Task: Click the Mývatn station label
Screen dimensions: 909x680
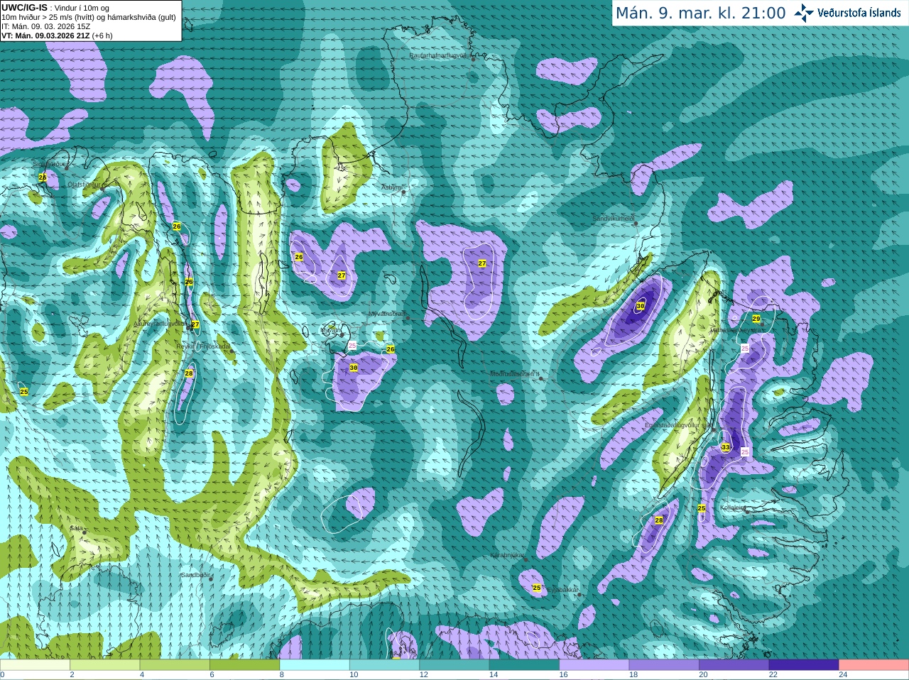Action: (x=331, y=330)
